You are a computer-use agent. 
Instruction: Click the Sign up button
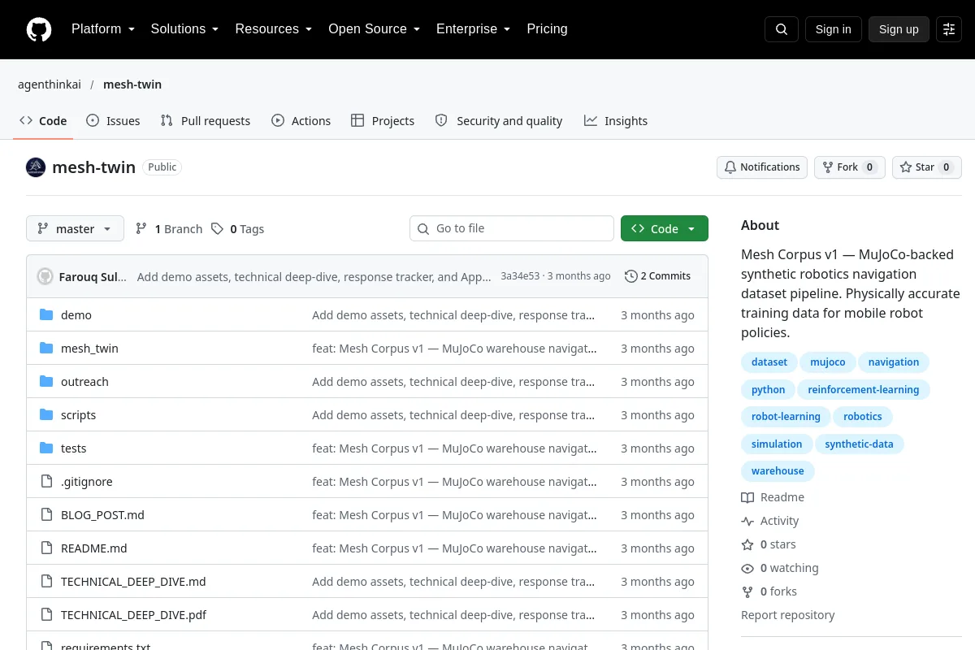[899, 29]
